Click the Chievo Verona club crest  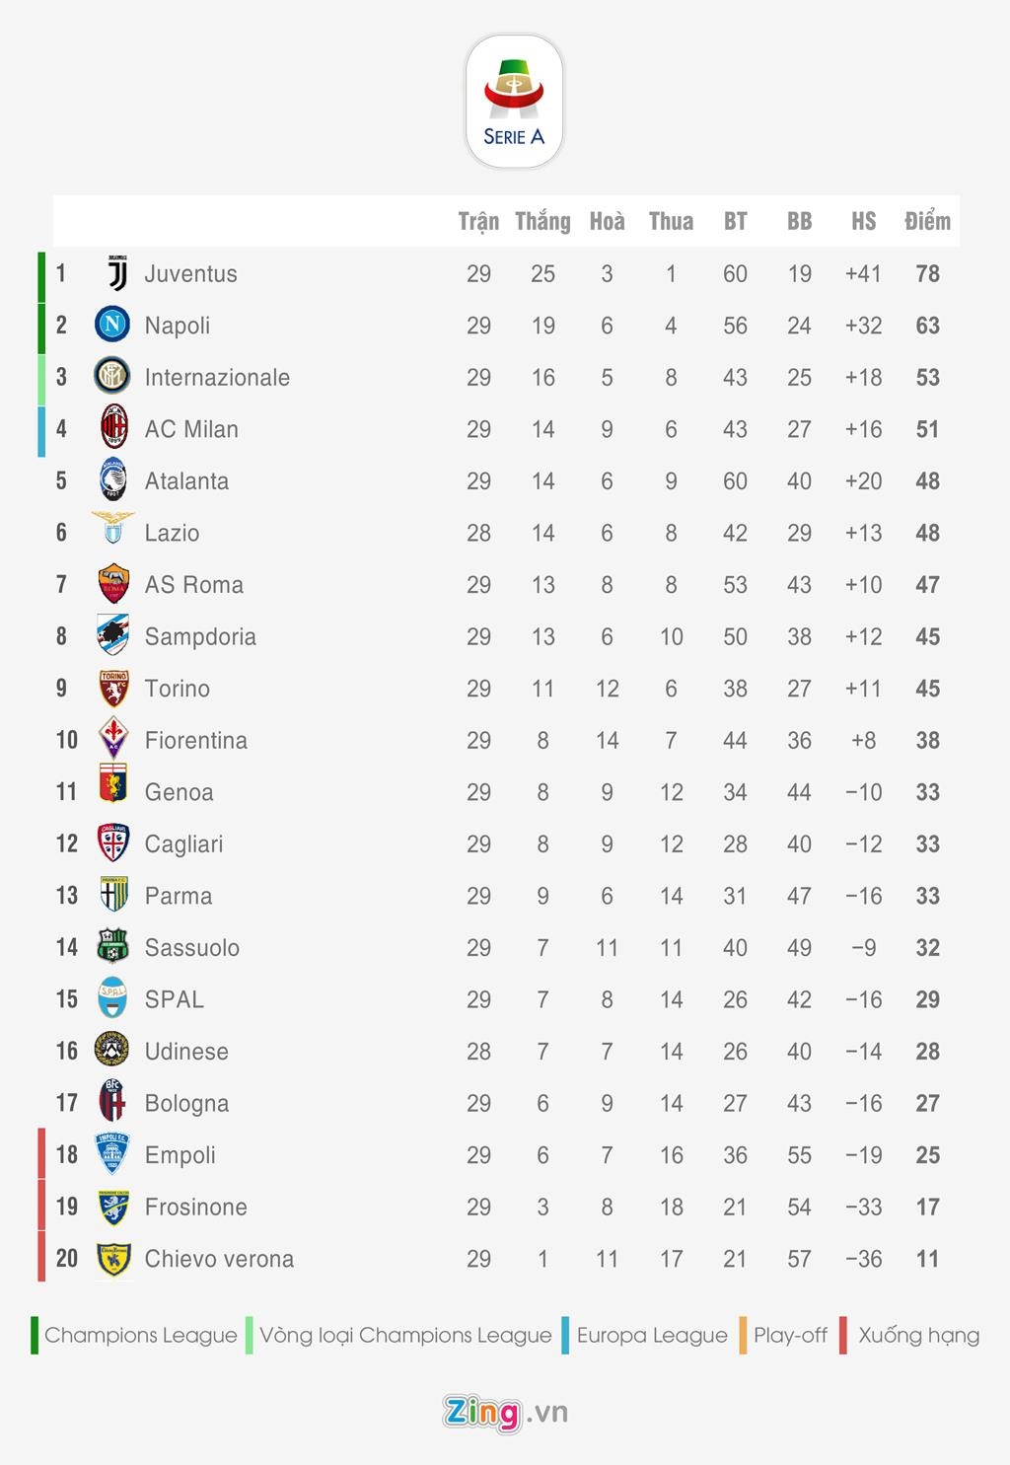tap(113, 1259)
